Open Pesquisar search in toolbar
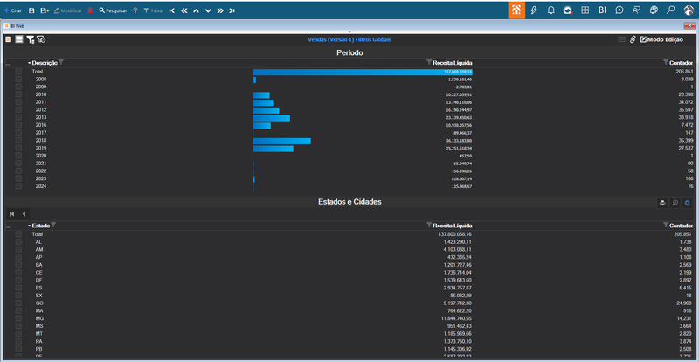The height and width of the screenshot is (362, 699). (113, 10)
